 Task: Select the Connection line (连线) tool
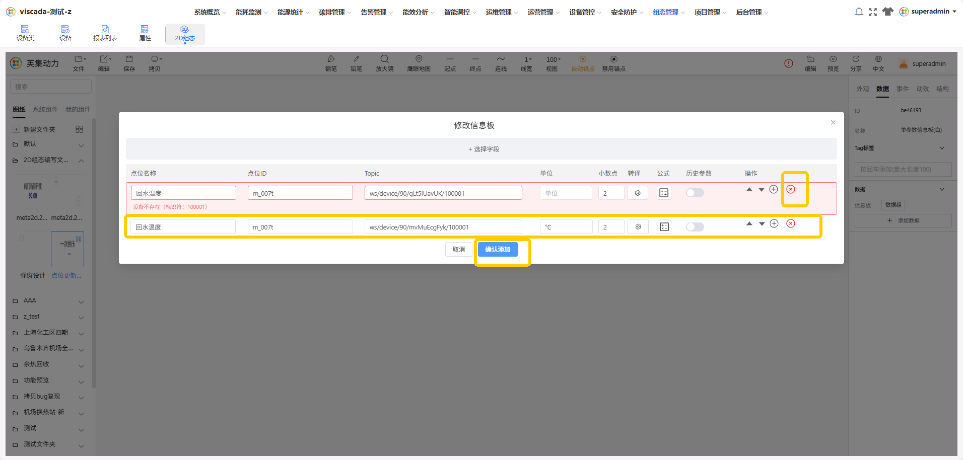tap(501, 63)
